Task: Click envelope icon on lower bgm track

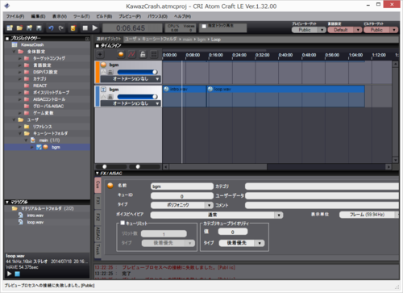Action: [104, 97]
